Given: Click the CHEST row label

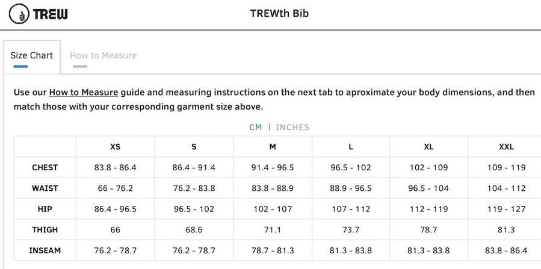Looking at the screenshot, I should (x=45, y=168).
